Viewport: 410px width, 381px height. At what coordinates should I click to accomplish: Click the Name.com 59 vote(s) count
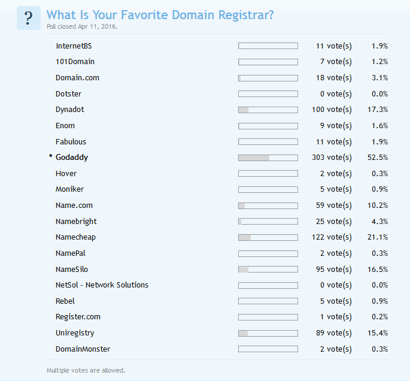(333, 205)
